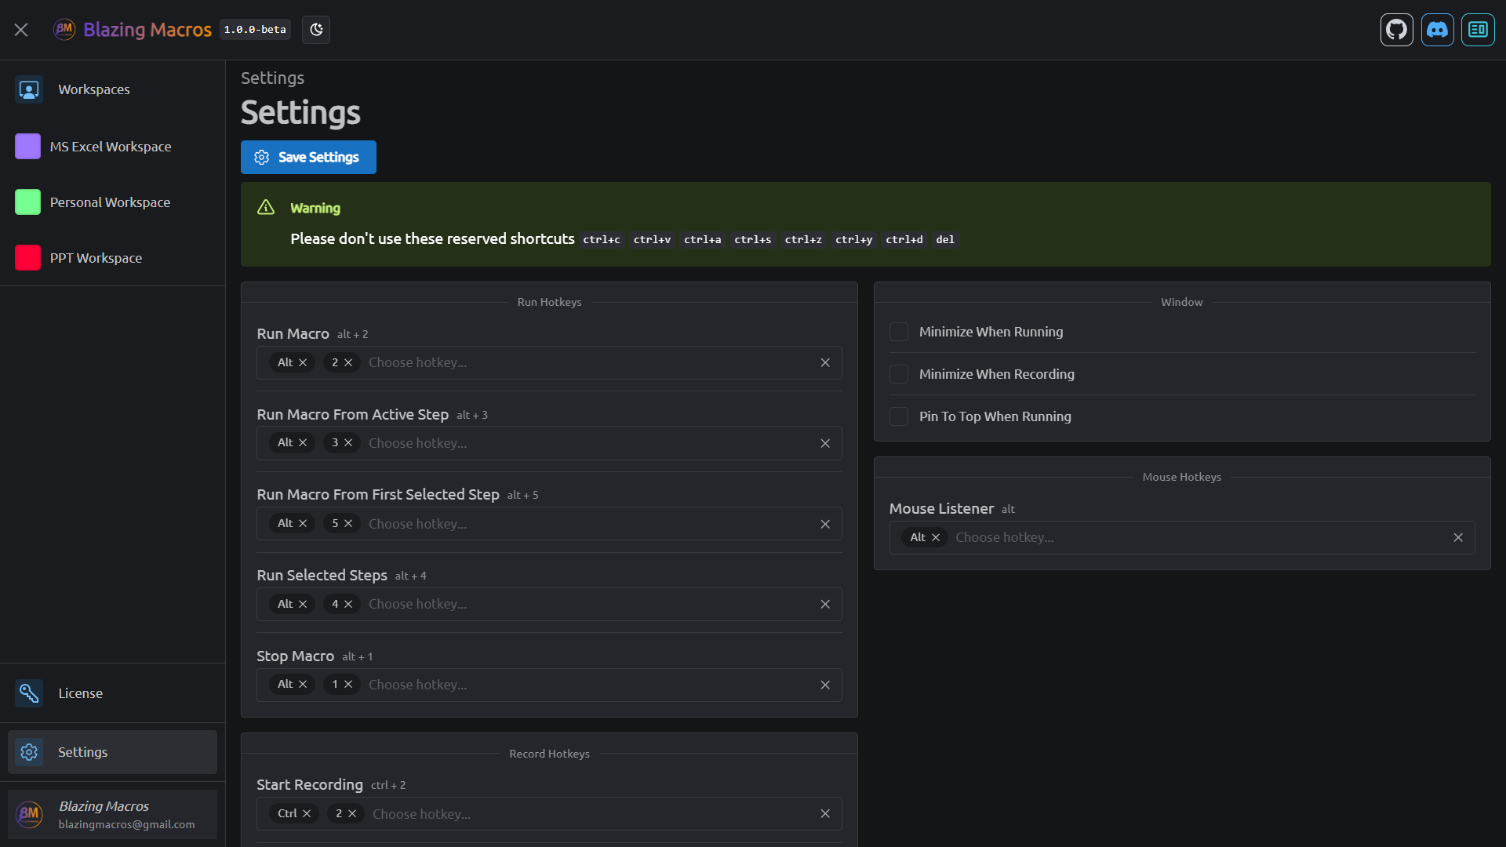This screenshot has height=847, width=1506.
Task: Select Personal Workspace
Action: coord(113,202)
